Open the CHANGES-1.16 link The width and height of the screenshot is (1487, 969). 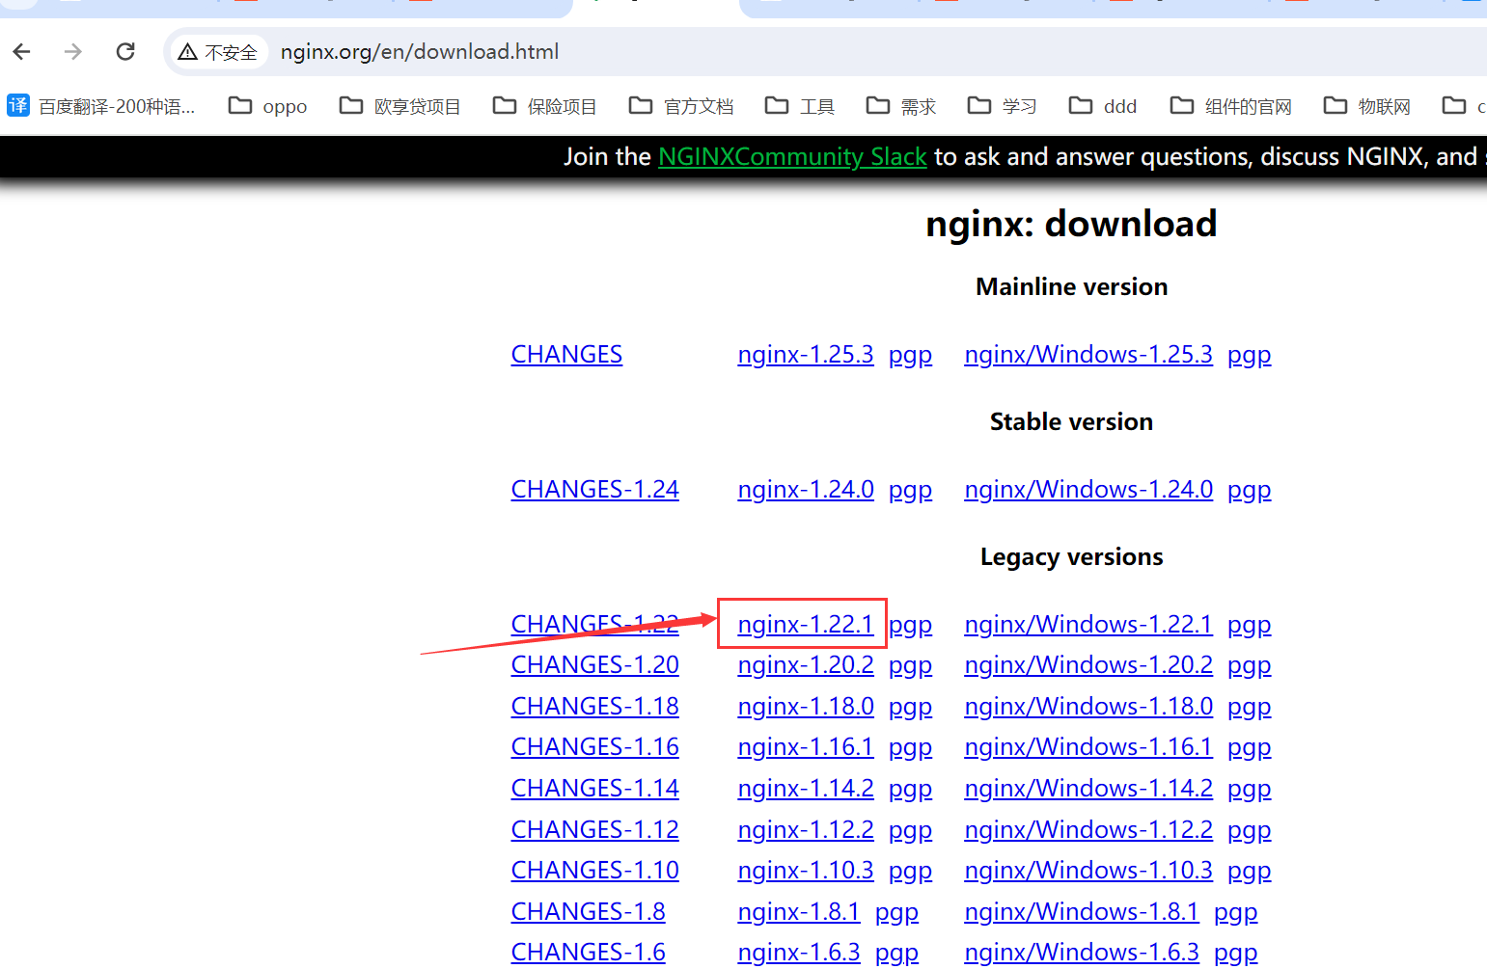point(595,747)
